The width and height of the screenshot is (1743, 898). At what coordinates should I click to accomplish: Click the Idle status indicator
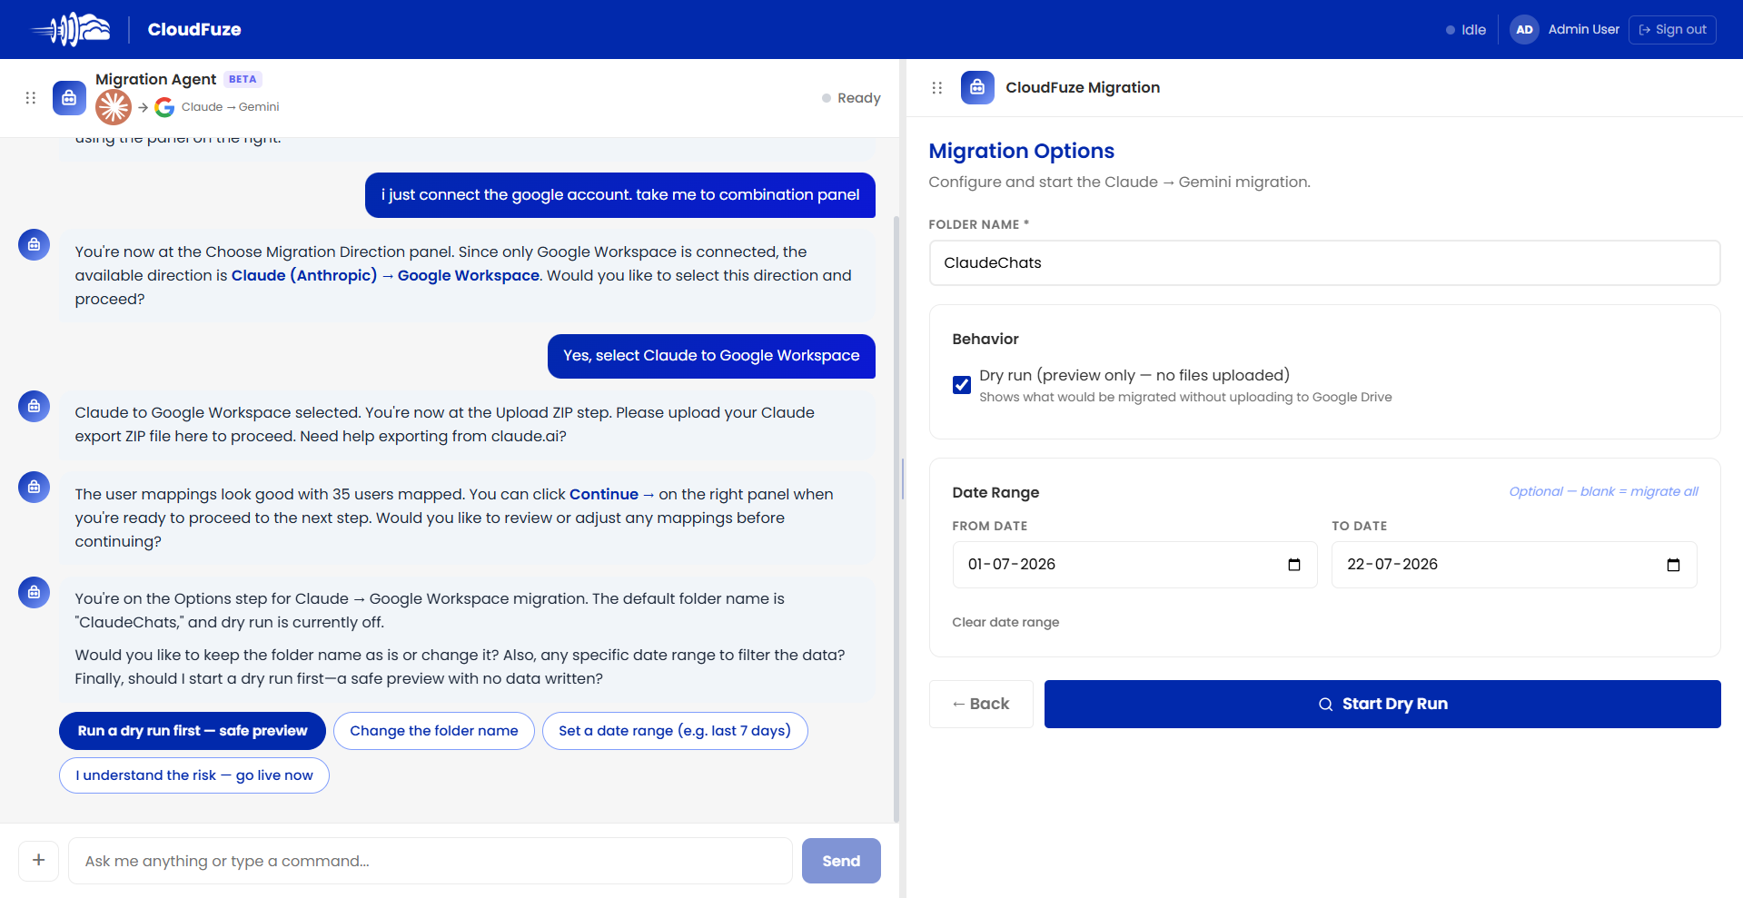point(1466,30)
